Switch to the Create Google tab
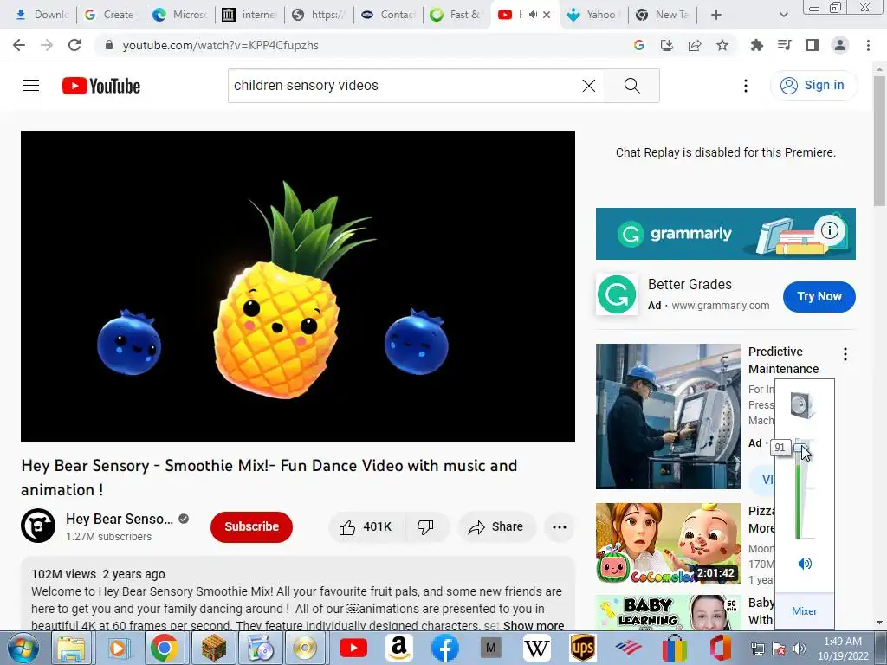This screenshot has height=665, width=887. (x=111, y=15)
